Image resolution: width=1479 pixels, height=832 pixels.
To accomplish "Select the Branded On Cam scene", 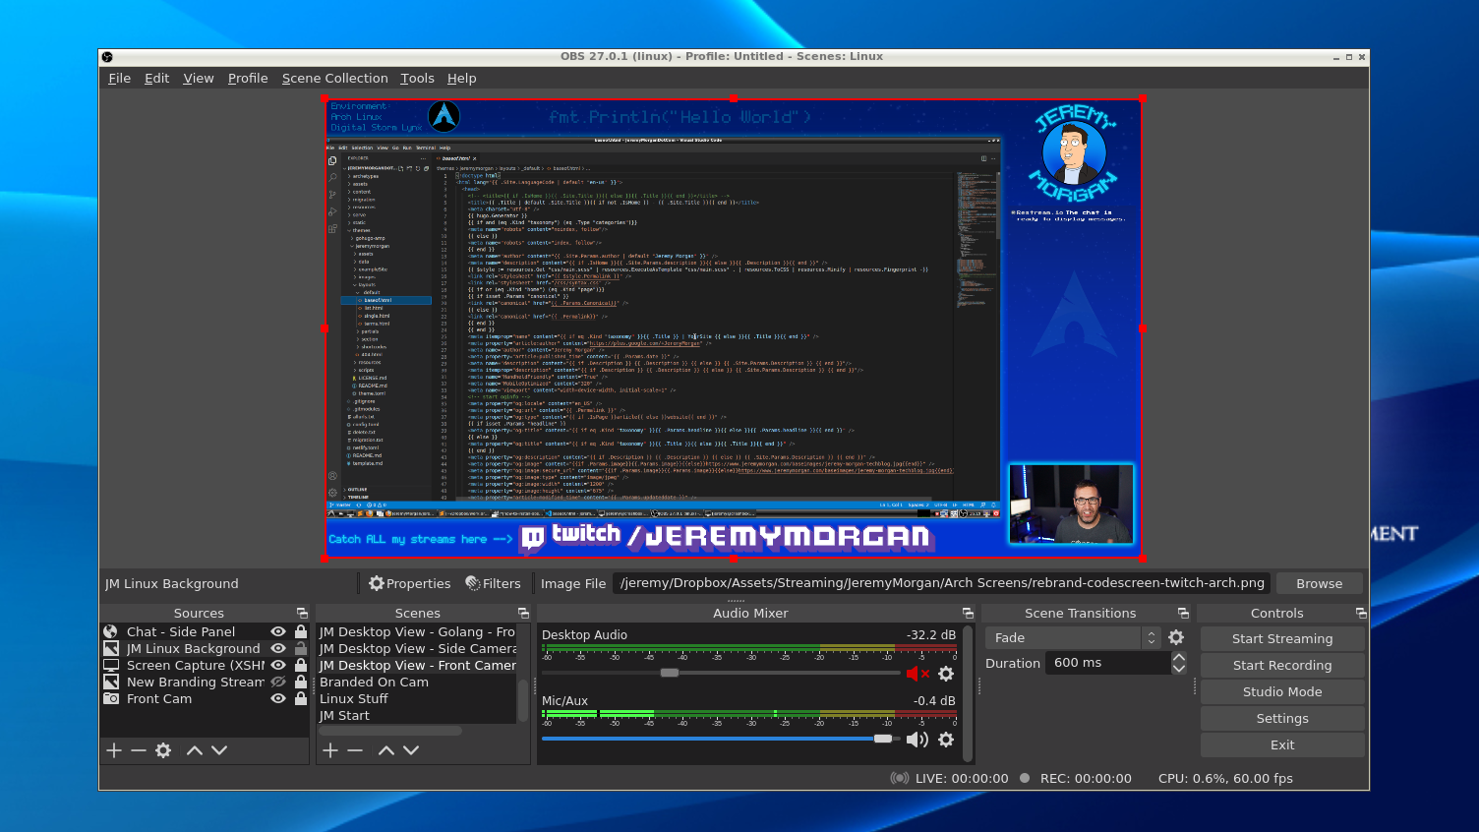I will (x=374, y=682).
